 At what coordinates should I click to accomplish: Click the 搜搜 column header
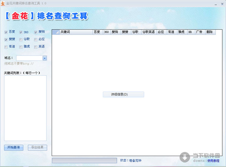point(126,32)
